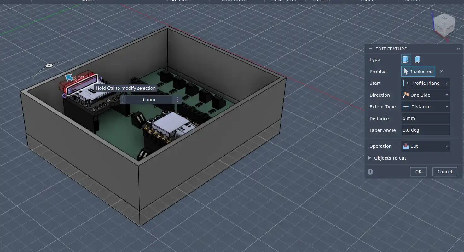Click the Taper Angle label
The image size is (464, 252).
pos(382,130)
